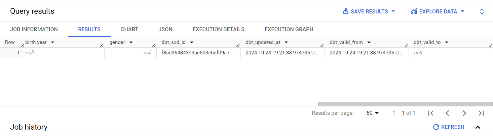The height and width of the screenshot is (137, 493).
Task: Open the Execution Graph tab
Action: [x=289, y=29]
